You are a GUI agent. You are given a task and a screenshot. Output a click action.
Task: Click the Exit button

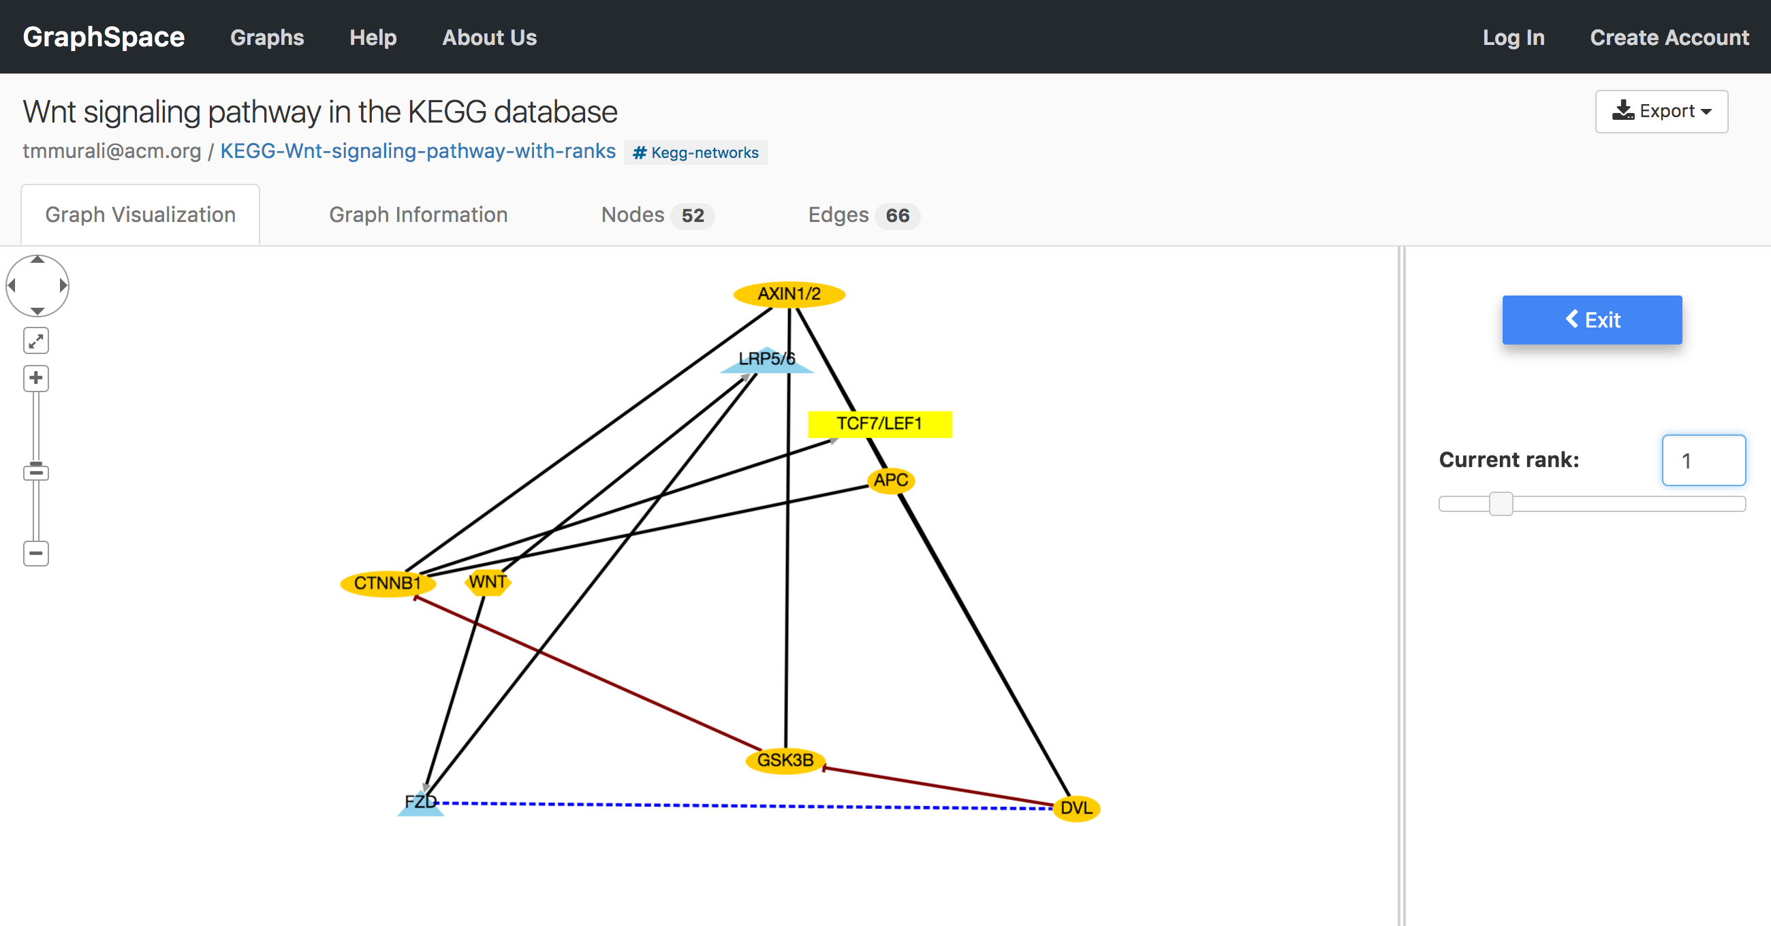(x=1592, y=320)
